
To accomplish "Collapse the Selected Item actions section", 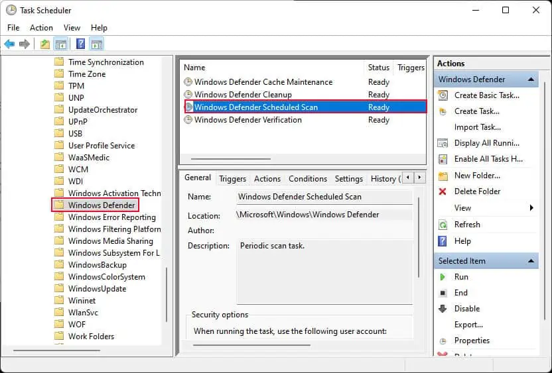I will point(531,261).
